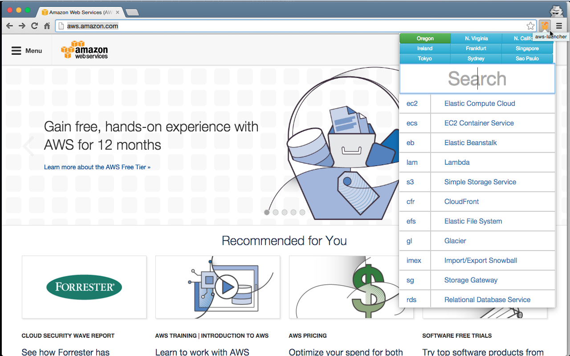Go to the browser home icon

coord(47,26)
